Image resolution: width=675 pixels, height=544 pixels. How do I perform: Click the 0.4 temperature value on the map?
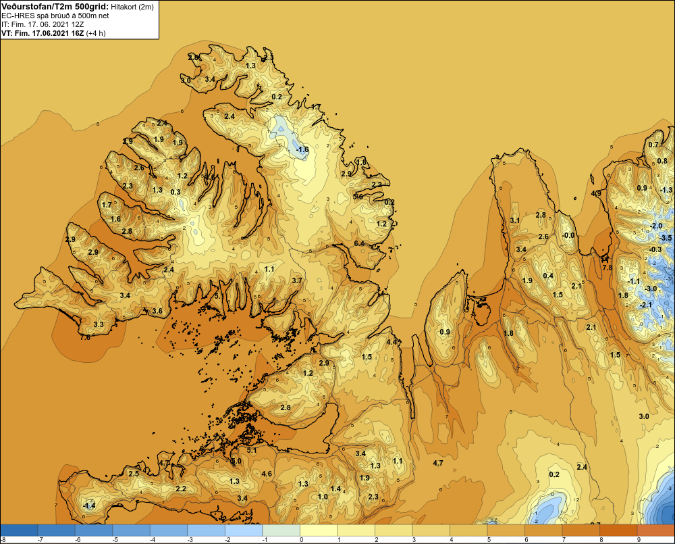click(548, 276)
